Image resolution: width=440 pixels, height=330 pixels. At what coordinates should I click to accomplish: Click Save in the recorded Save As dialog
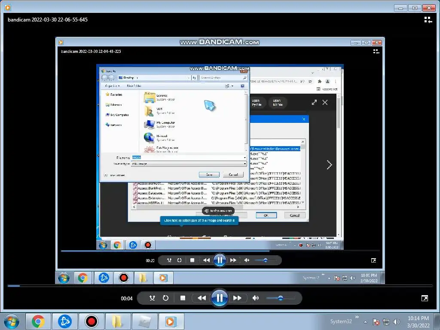click(209, 174)
